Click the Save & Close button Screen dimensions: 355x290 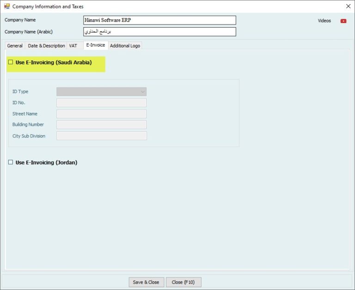pos(146,282)
